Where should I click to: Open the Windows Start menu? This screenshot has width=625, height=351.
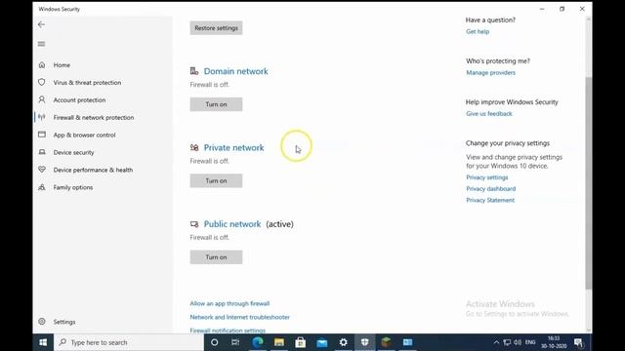(43, 342)
